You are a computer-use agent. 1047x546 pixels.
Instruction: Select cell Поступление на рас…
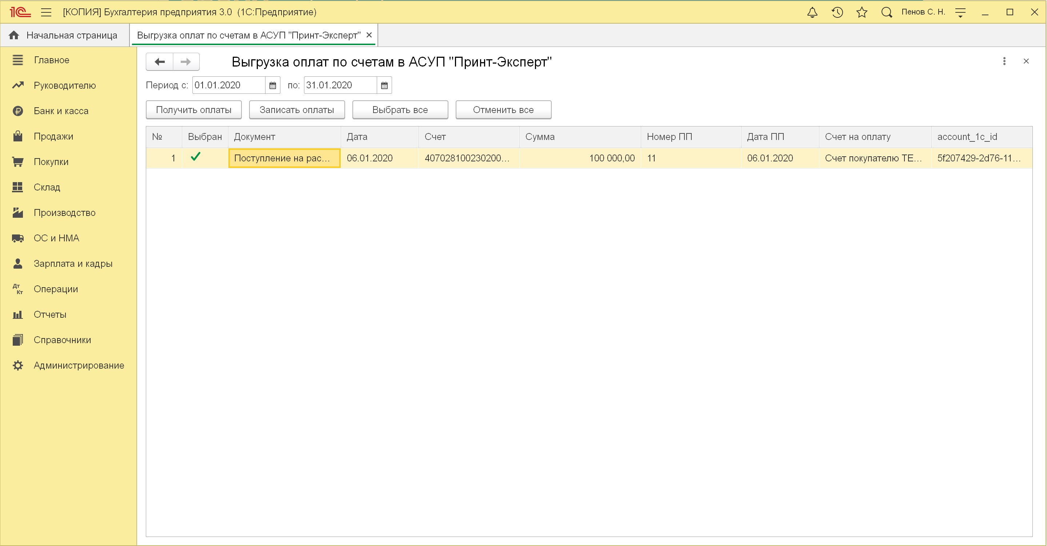[x=284, y=158]
